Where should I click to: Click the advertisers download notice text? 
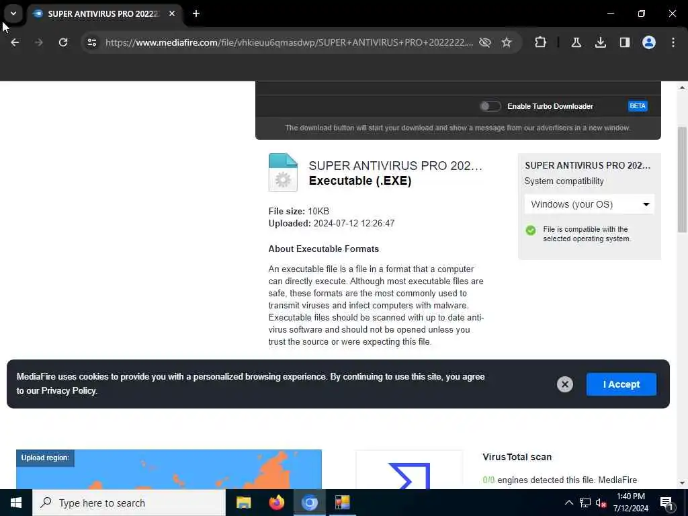458,128
